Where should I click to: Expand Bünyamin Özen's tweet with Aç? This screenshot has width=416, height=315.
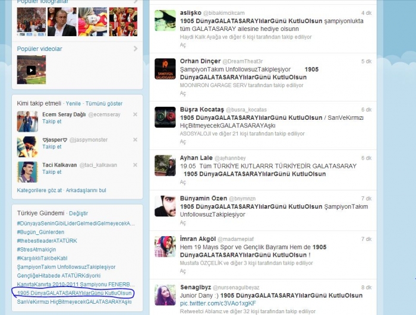183,222
